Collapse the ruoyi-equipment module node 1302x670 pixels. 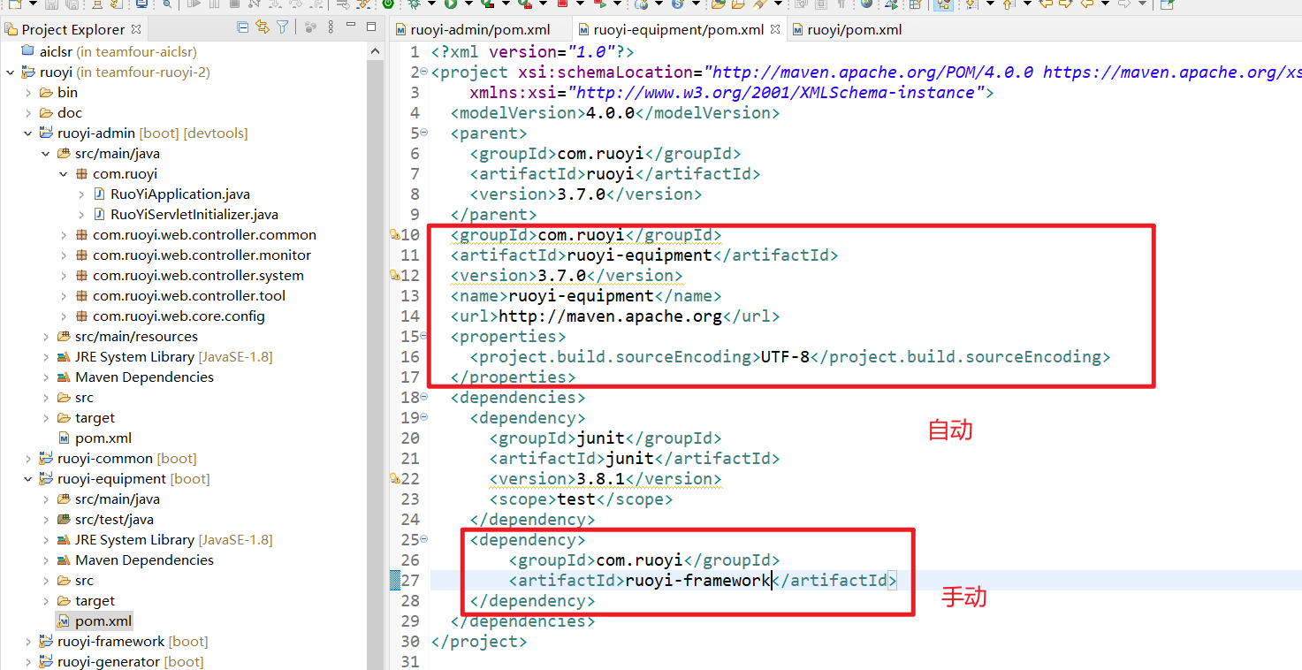28,479
